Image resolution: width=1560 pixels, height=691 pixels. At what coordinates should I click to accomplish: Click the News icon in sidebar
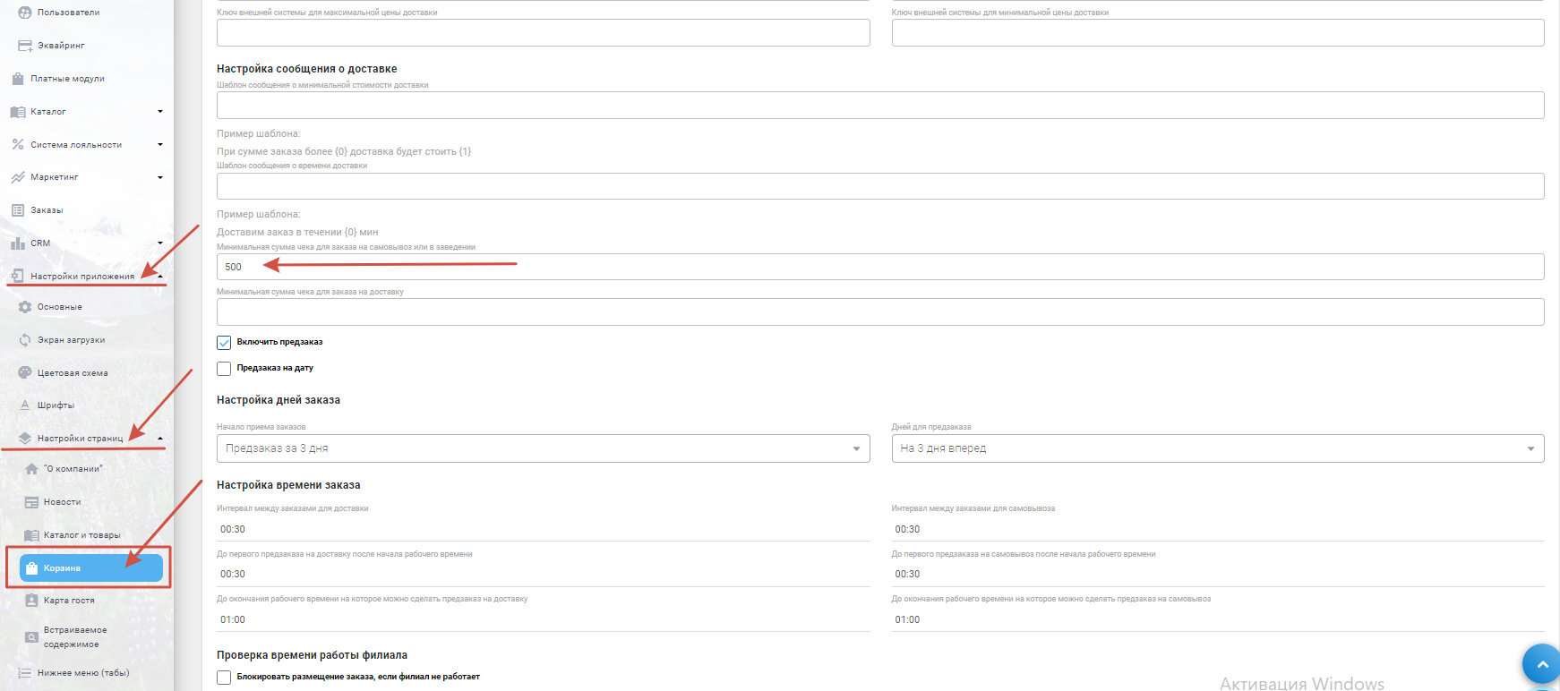(31, 502)
